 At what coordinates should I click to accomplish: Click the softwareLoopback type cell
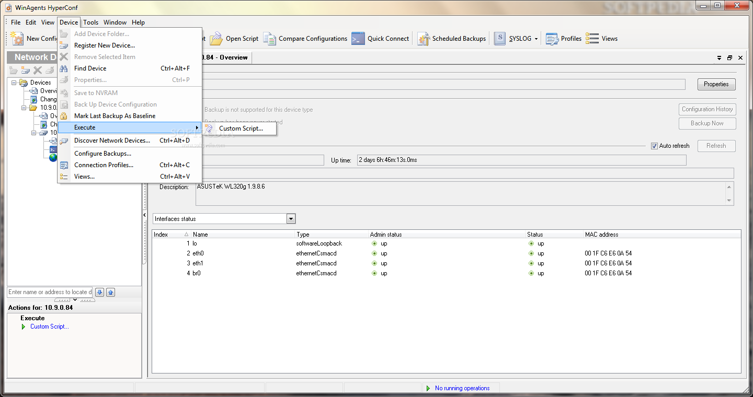pyautogui.click(x=319, y=243)
